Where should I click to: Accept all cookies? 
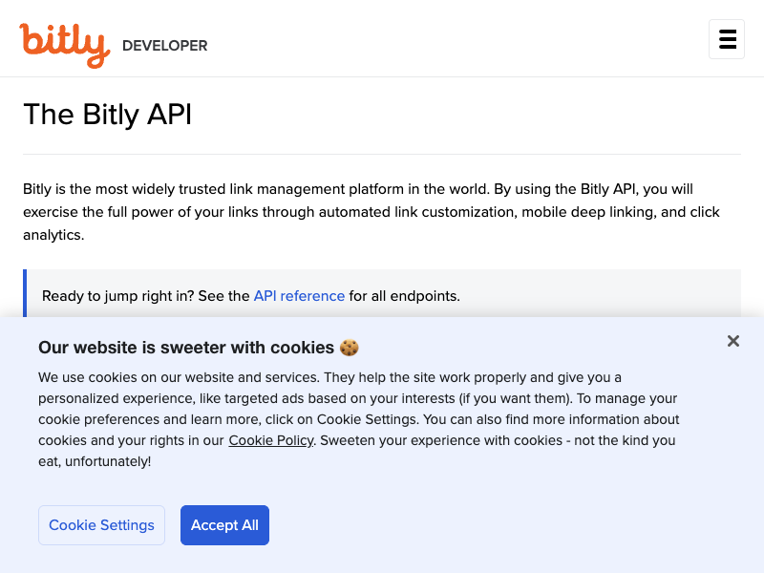coord(224,524)
